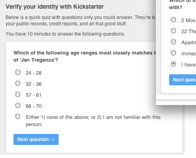Click the selected 'I have' radio button
The height and width of the screenshot is (158, 196).
tap(173, 64)
